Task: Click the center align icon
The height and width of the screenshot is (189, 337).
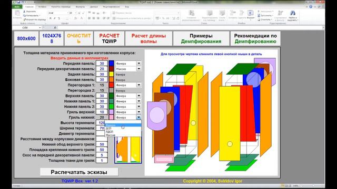Action: pyautogui.click(x=94, y=18)
